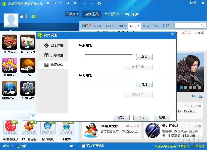The width and height of the screenshot is (207, 150).
Task: Launch the 多键连发 tool
Action: click(28, 88)
